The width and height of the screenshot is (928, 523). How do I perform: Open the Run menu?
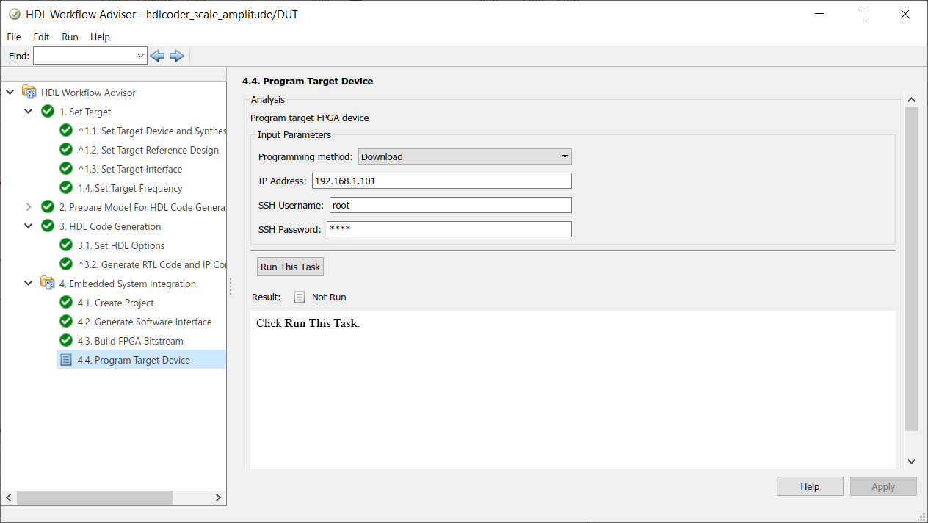click(x=70, y=37)
